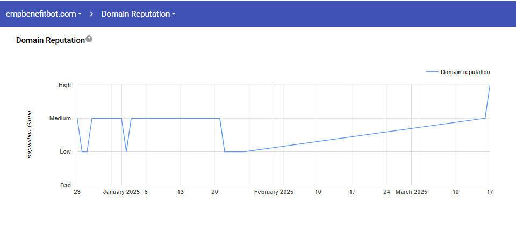This screenshot has height=225, width=516.
Task: Click the January 2025 axis label
Action: pyautogui.click(x=121, y=192)
